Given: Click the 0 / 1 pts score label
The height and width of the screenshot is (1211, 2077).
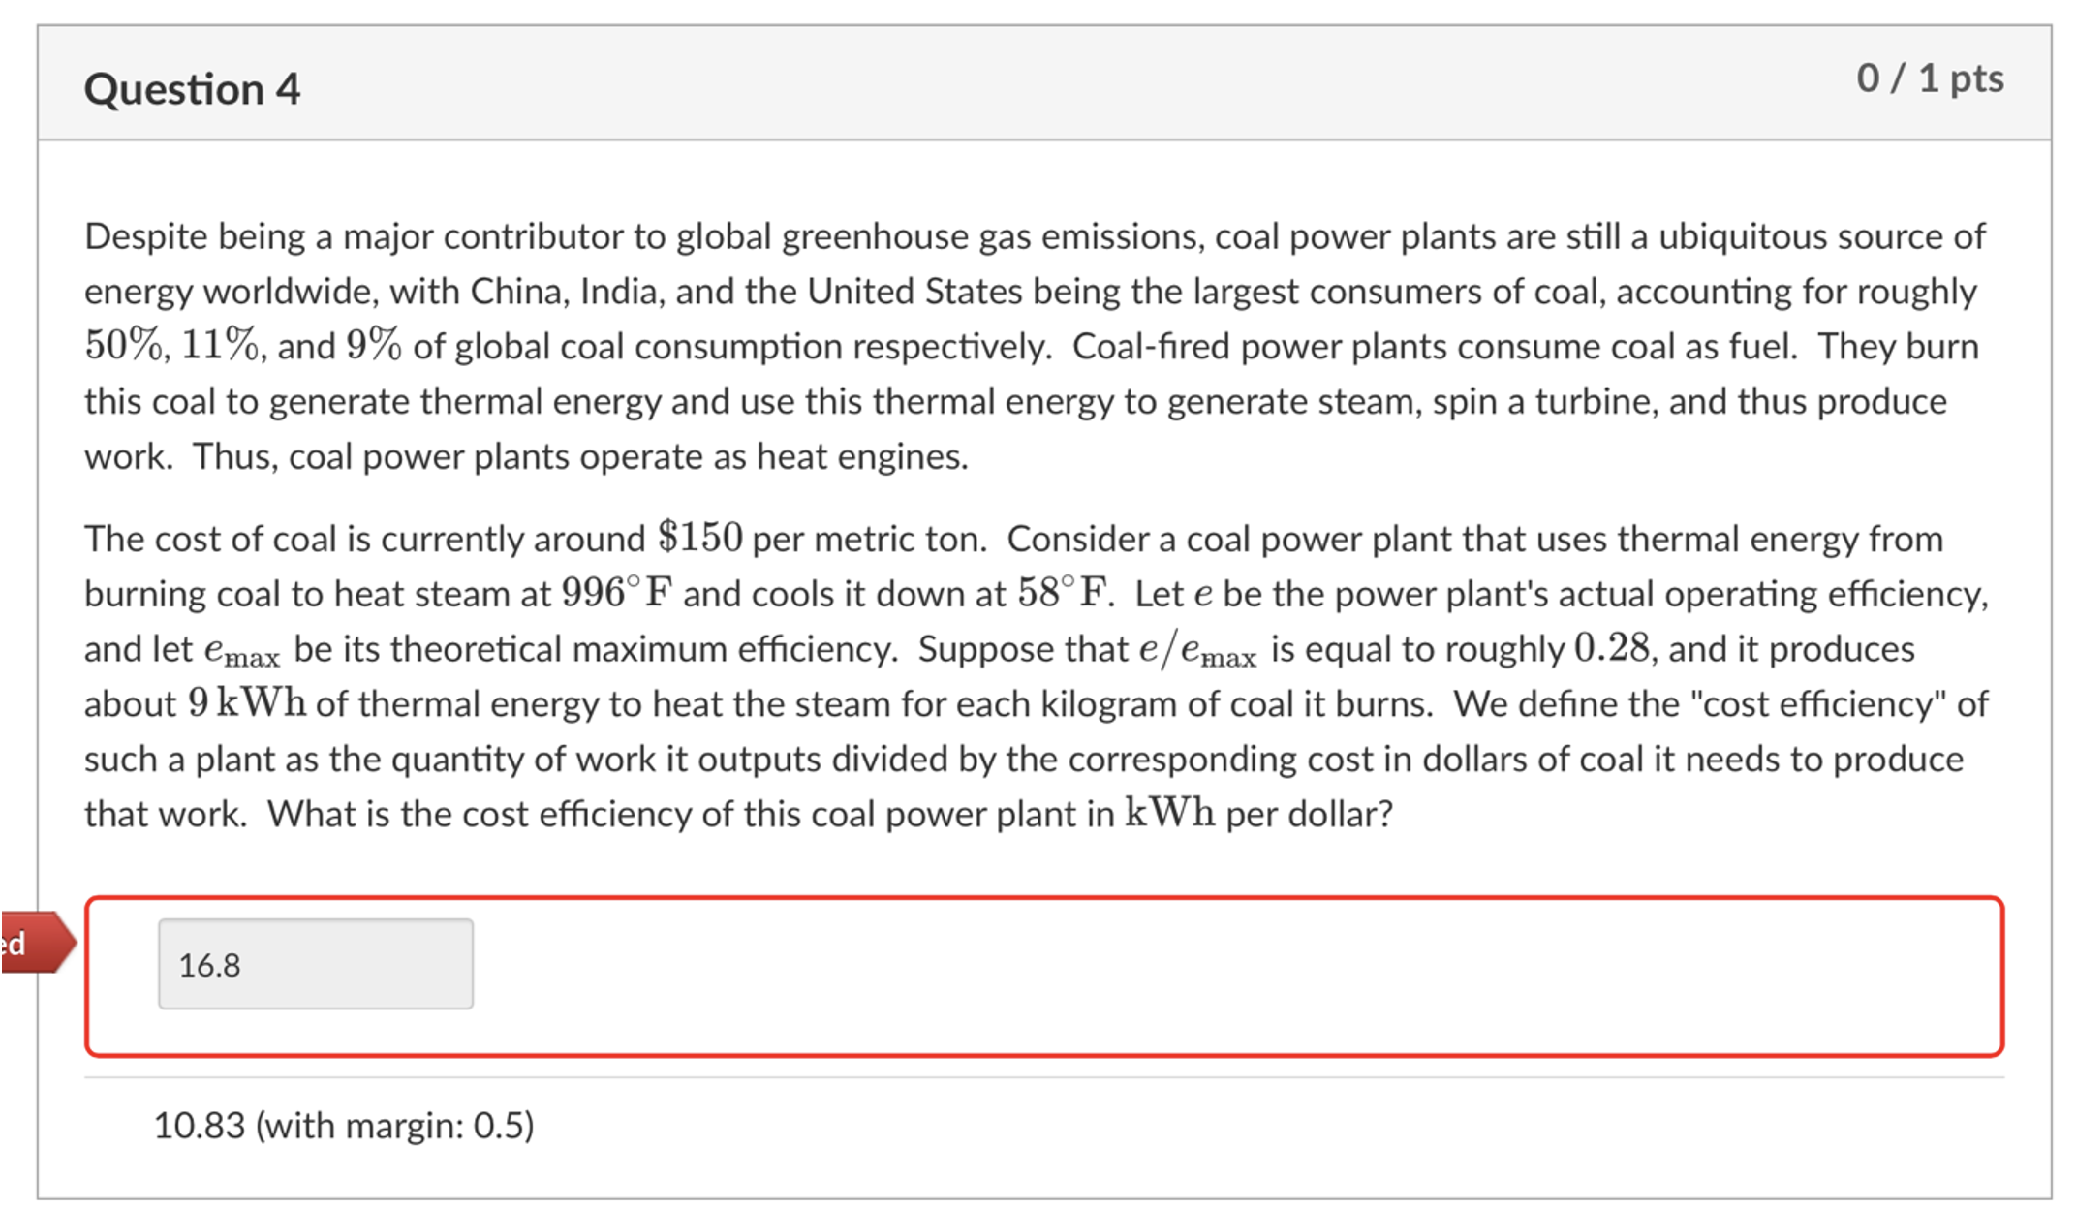Looking at the screenshot, I should 1931,82.
